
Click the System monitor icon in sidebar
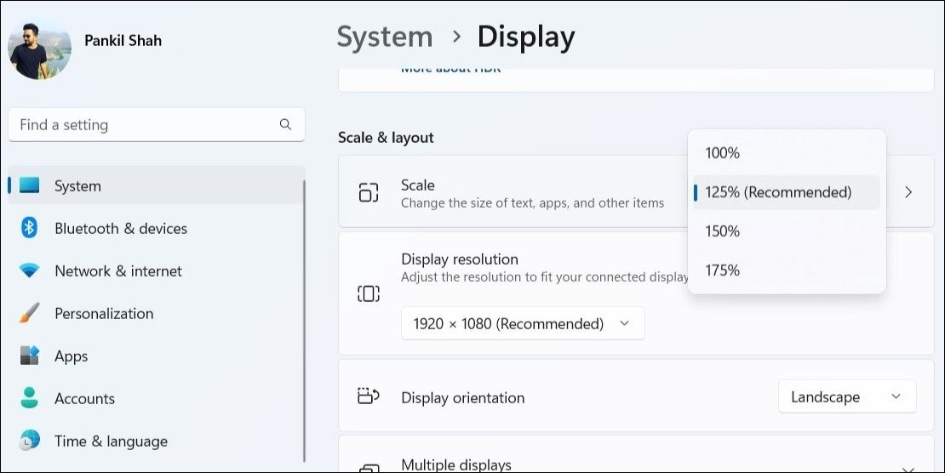[x=30, y=185]
